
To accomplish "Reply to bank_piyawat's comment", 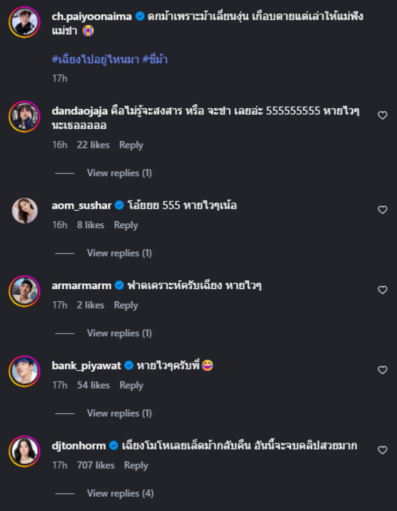I will pyautogui.click(x=131, y=385).
